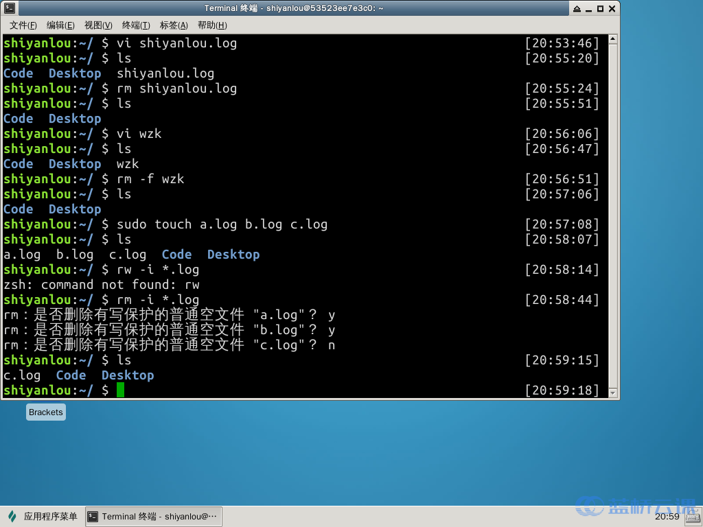Open the 标签(A) menu
The height and width of the screenshot is (527, 703).
tap(174, 25)
